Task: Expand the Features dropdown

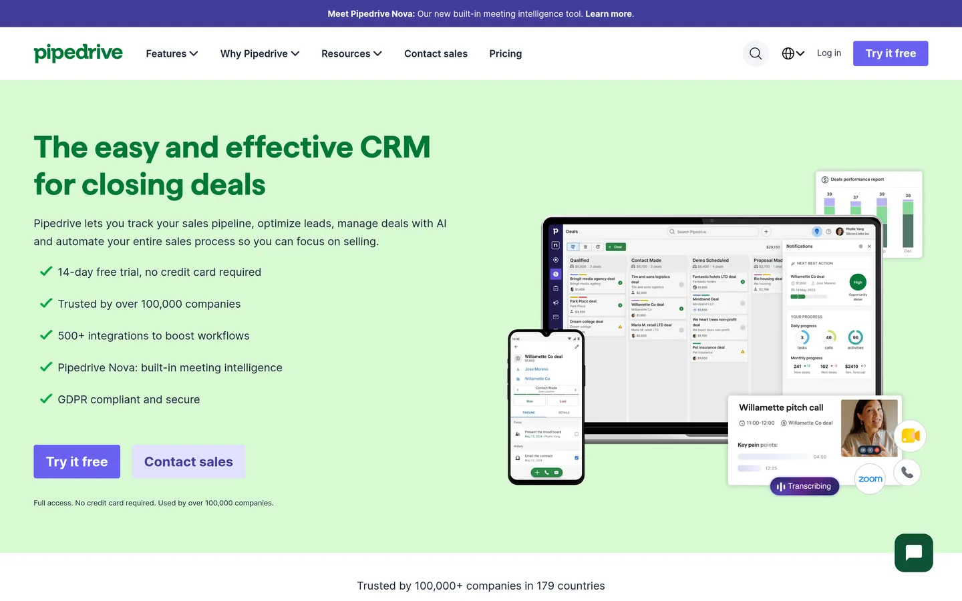Action: [172, 53]
